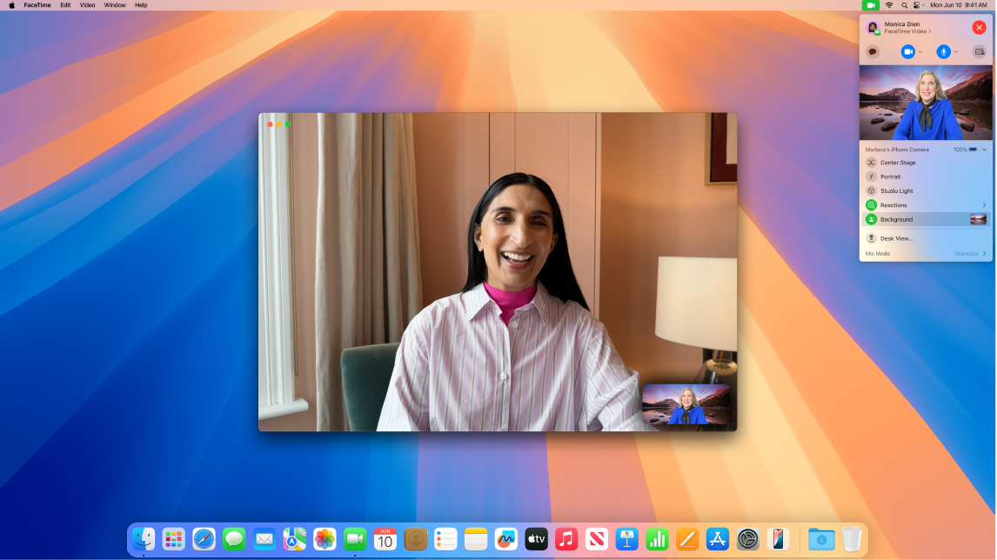Open FaceTime from the Dock
The image size is (997, 560).
(354, 539)
